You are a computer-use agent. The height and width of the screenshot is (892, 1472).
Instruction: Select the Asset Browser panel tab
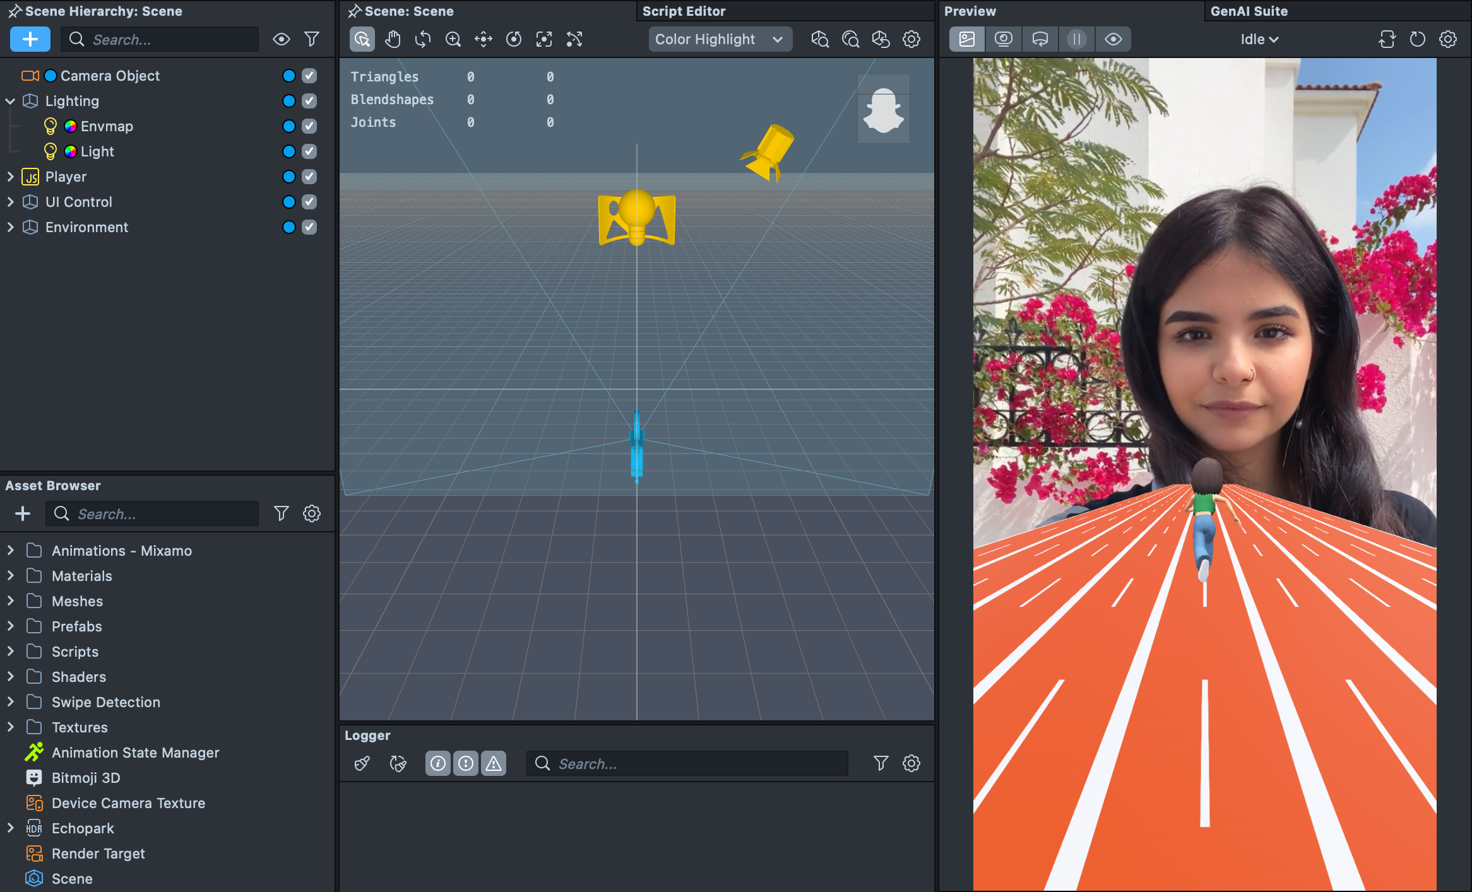[53, 485]
